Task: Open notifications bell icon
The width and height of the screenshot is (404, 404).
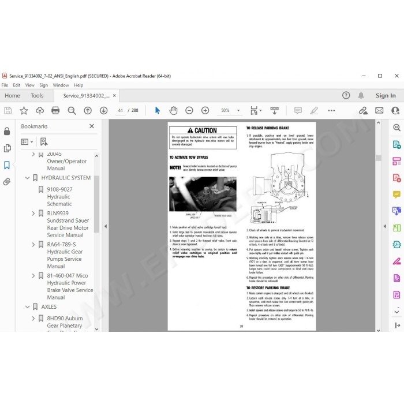Action: pos(361,96)
